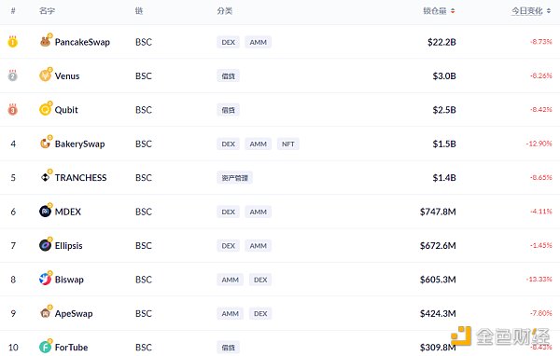560x356 pixels.
Task: Click the 分类 column header
Action: click(x=225, y=11)
